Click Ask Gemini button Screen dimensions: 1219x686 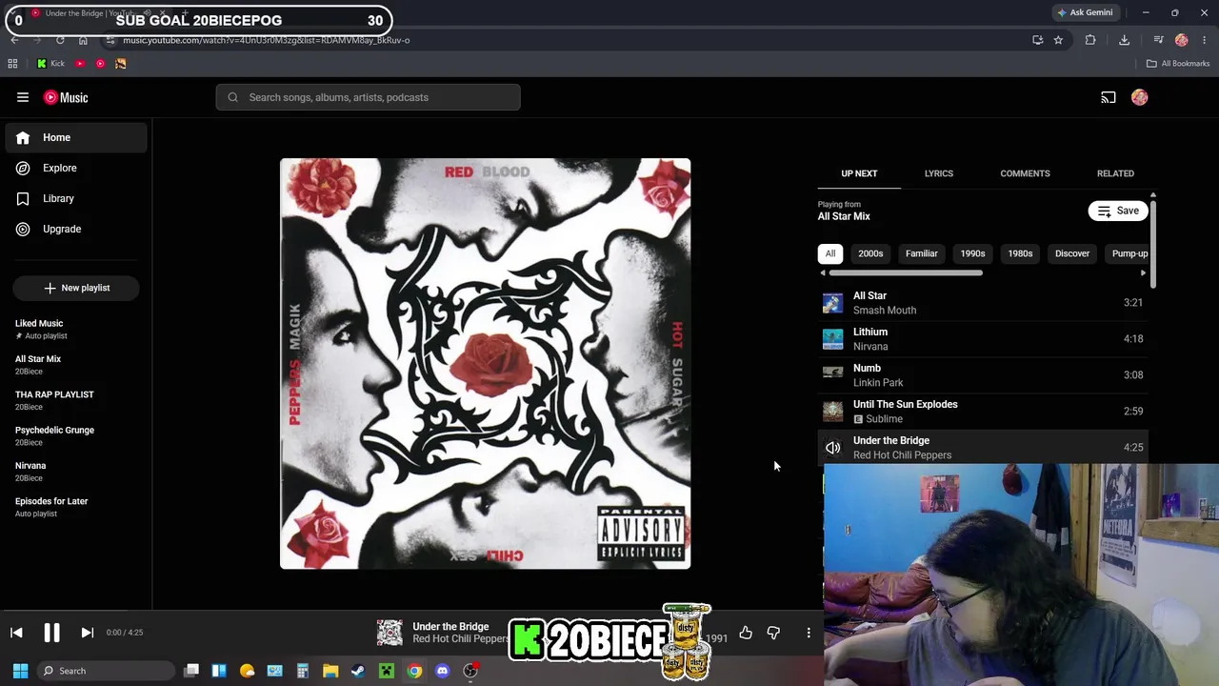1084,12
